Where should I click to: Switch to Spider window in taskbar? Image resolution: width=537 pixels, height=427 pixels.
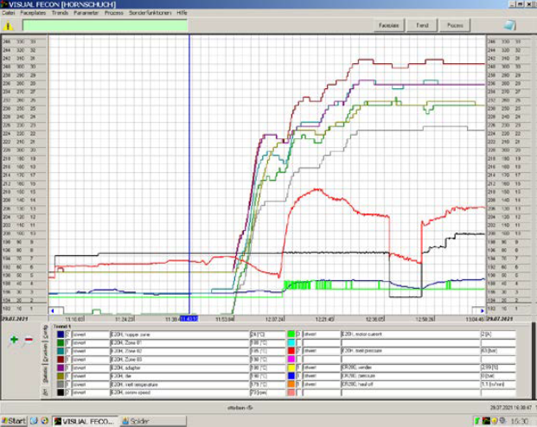tap(143, 420)
